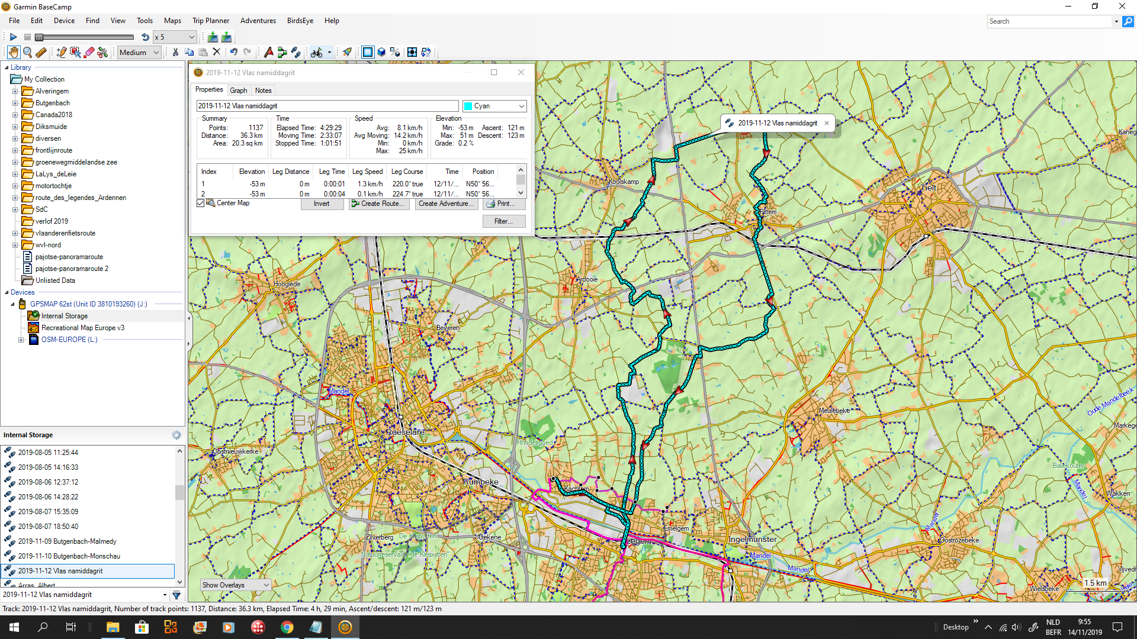Stop the track playback
The image size is (1137, 639).
coord(27,37)
